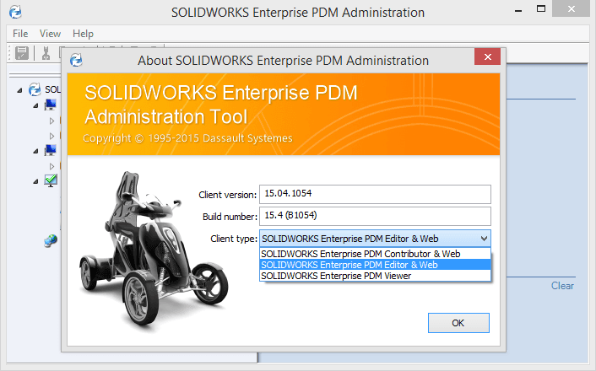The image size is (596, 371).
Task: Toggle the Client type dropdown arrow
Action: click(484, 239)
